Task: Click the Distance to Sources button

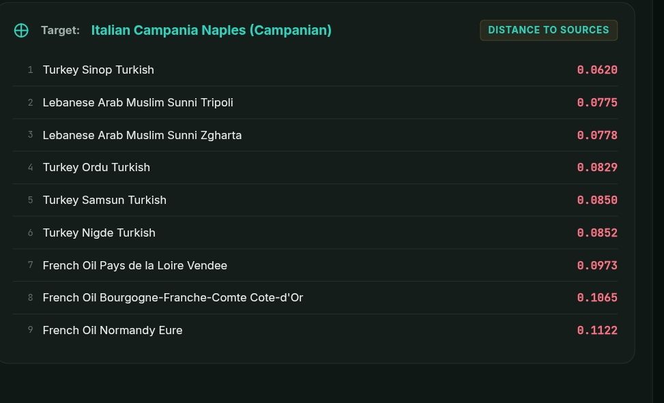Action: (549, 30)
